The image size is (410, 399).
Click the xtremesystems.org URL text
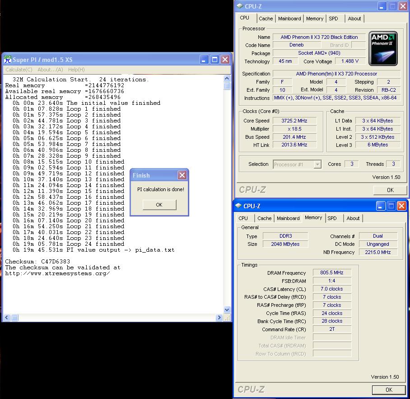tap(57, 273)
